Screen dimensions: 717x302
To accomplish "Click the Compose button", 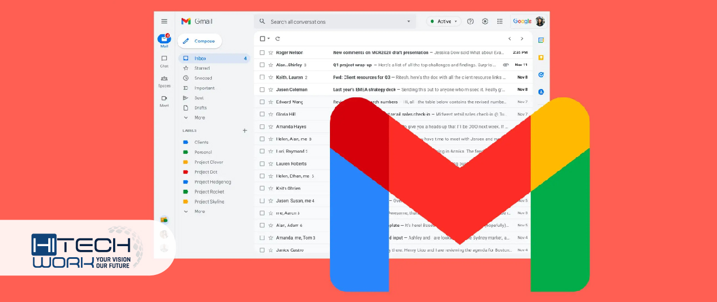I will [200, 41].
